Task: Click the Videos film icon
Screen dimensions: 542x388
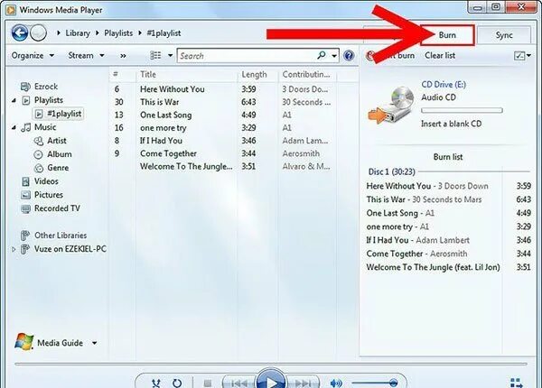Action: pos(25,181)
